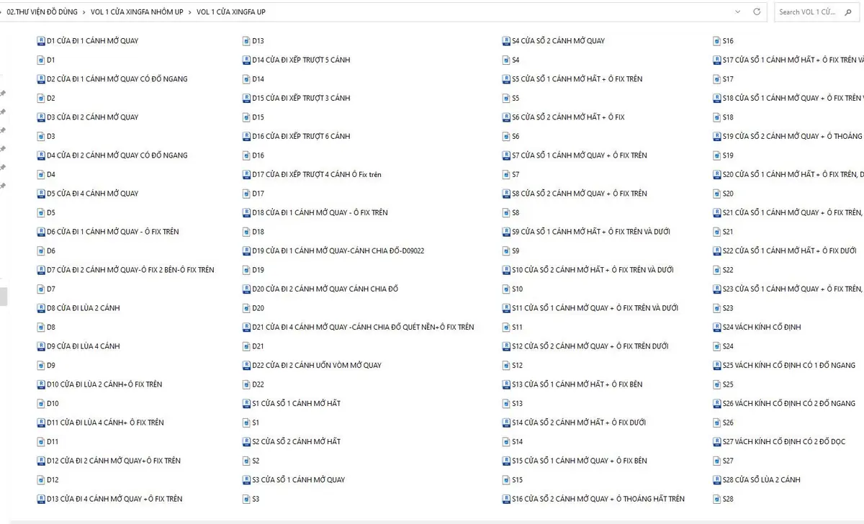
Task: Click the icon of D16 CỬA ĐI XẾP TRƯỢT 6 CÁNH
Action: point(247,136)
